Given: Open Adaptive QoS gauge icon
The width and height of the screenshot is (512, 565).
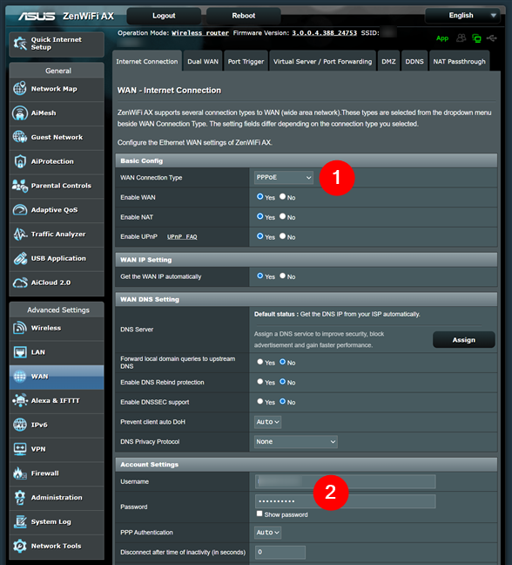Looking at the screenshot, I should pyautogui.click(x=20, y=210).
